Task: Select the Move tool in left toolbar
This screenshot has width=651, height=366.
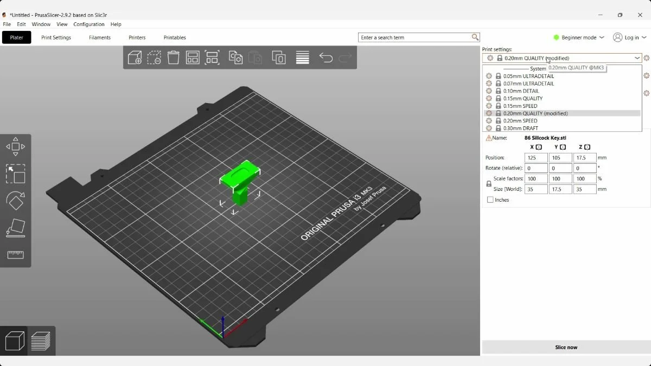Action: point(16,146)
